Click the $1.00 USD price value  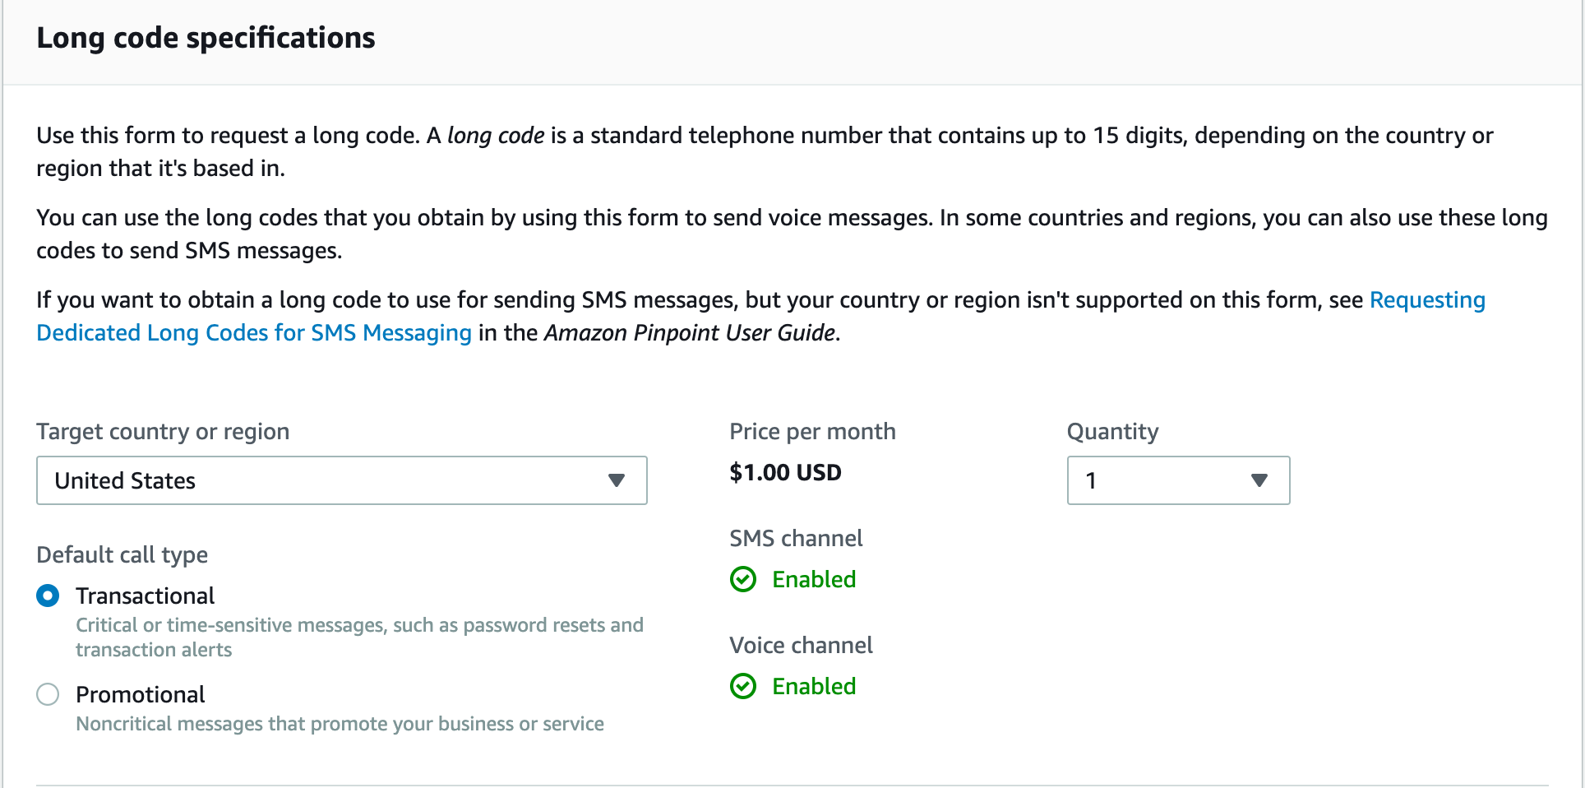pyautogui.click(x=785, y=472)
